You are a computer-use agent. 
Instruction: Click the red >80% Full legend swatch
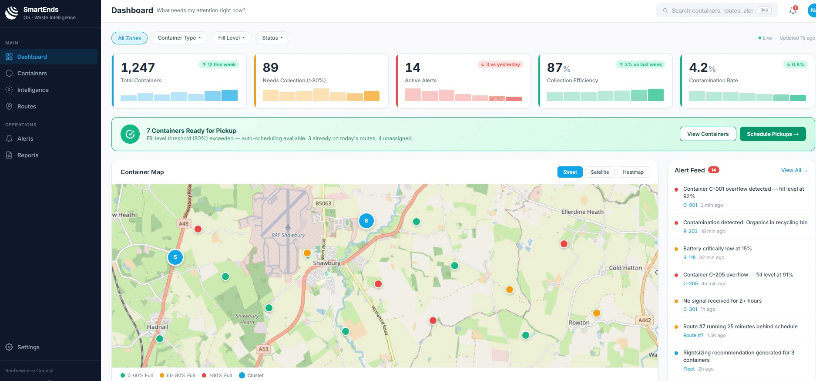click(204, 375)
